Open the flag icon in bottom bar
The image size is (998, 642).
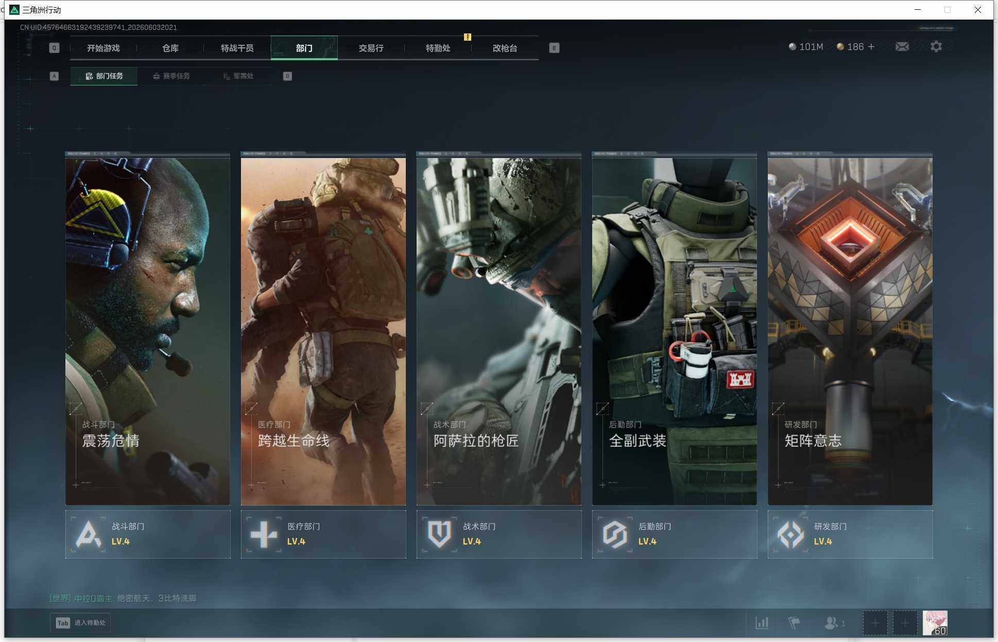(x=794, y=623)
